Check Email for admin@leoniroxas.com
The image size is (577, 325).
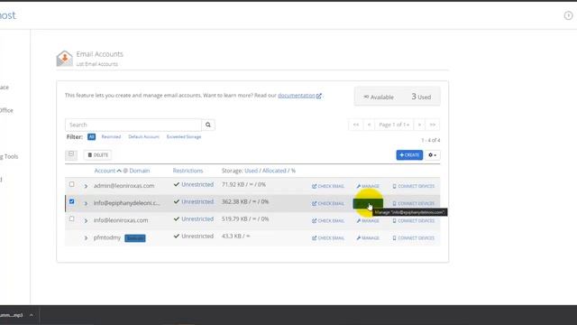point(328,186)
